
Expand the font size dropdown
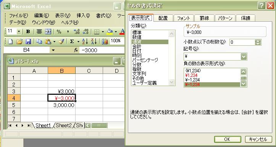19,32
